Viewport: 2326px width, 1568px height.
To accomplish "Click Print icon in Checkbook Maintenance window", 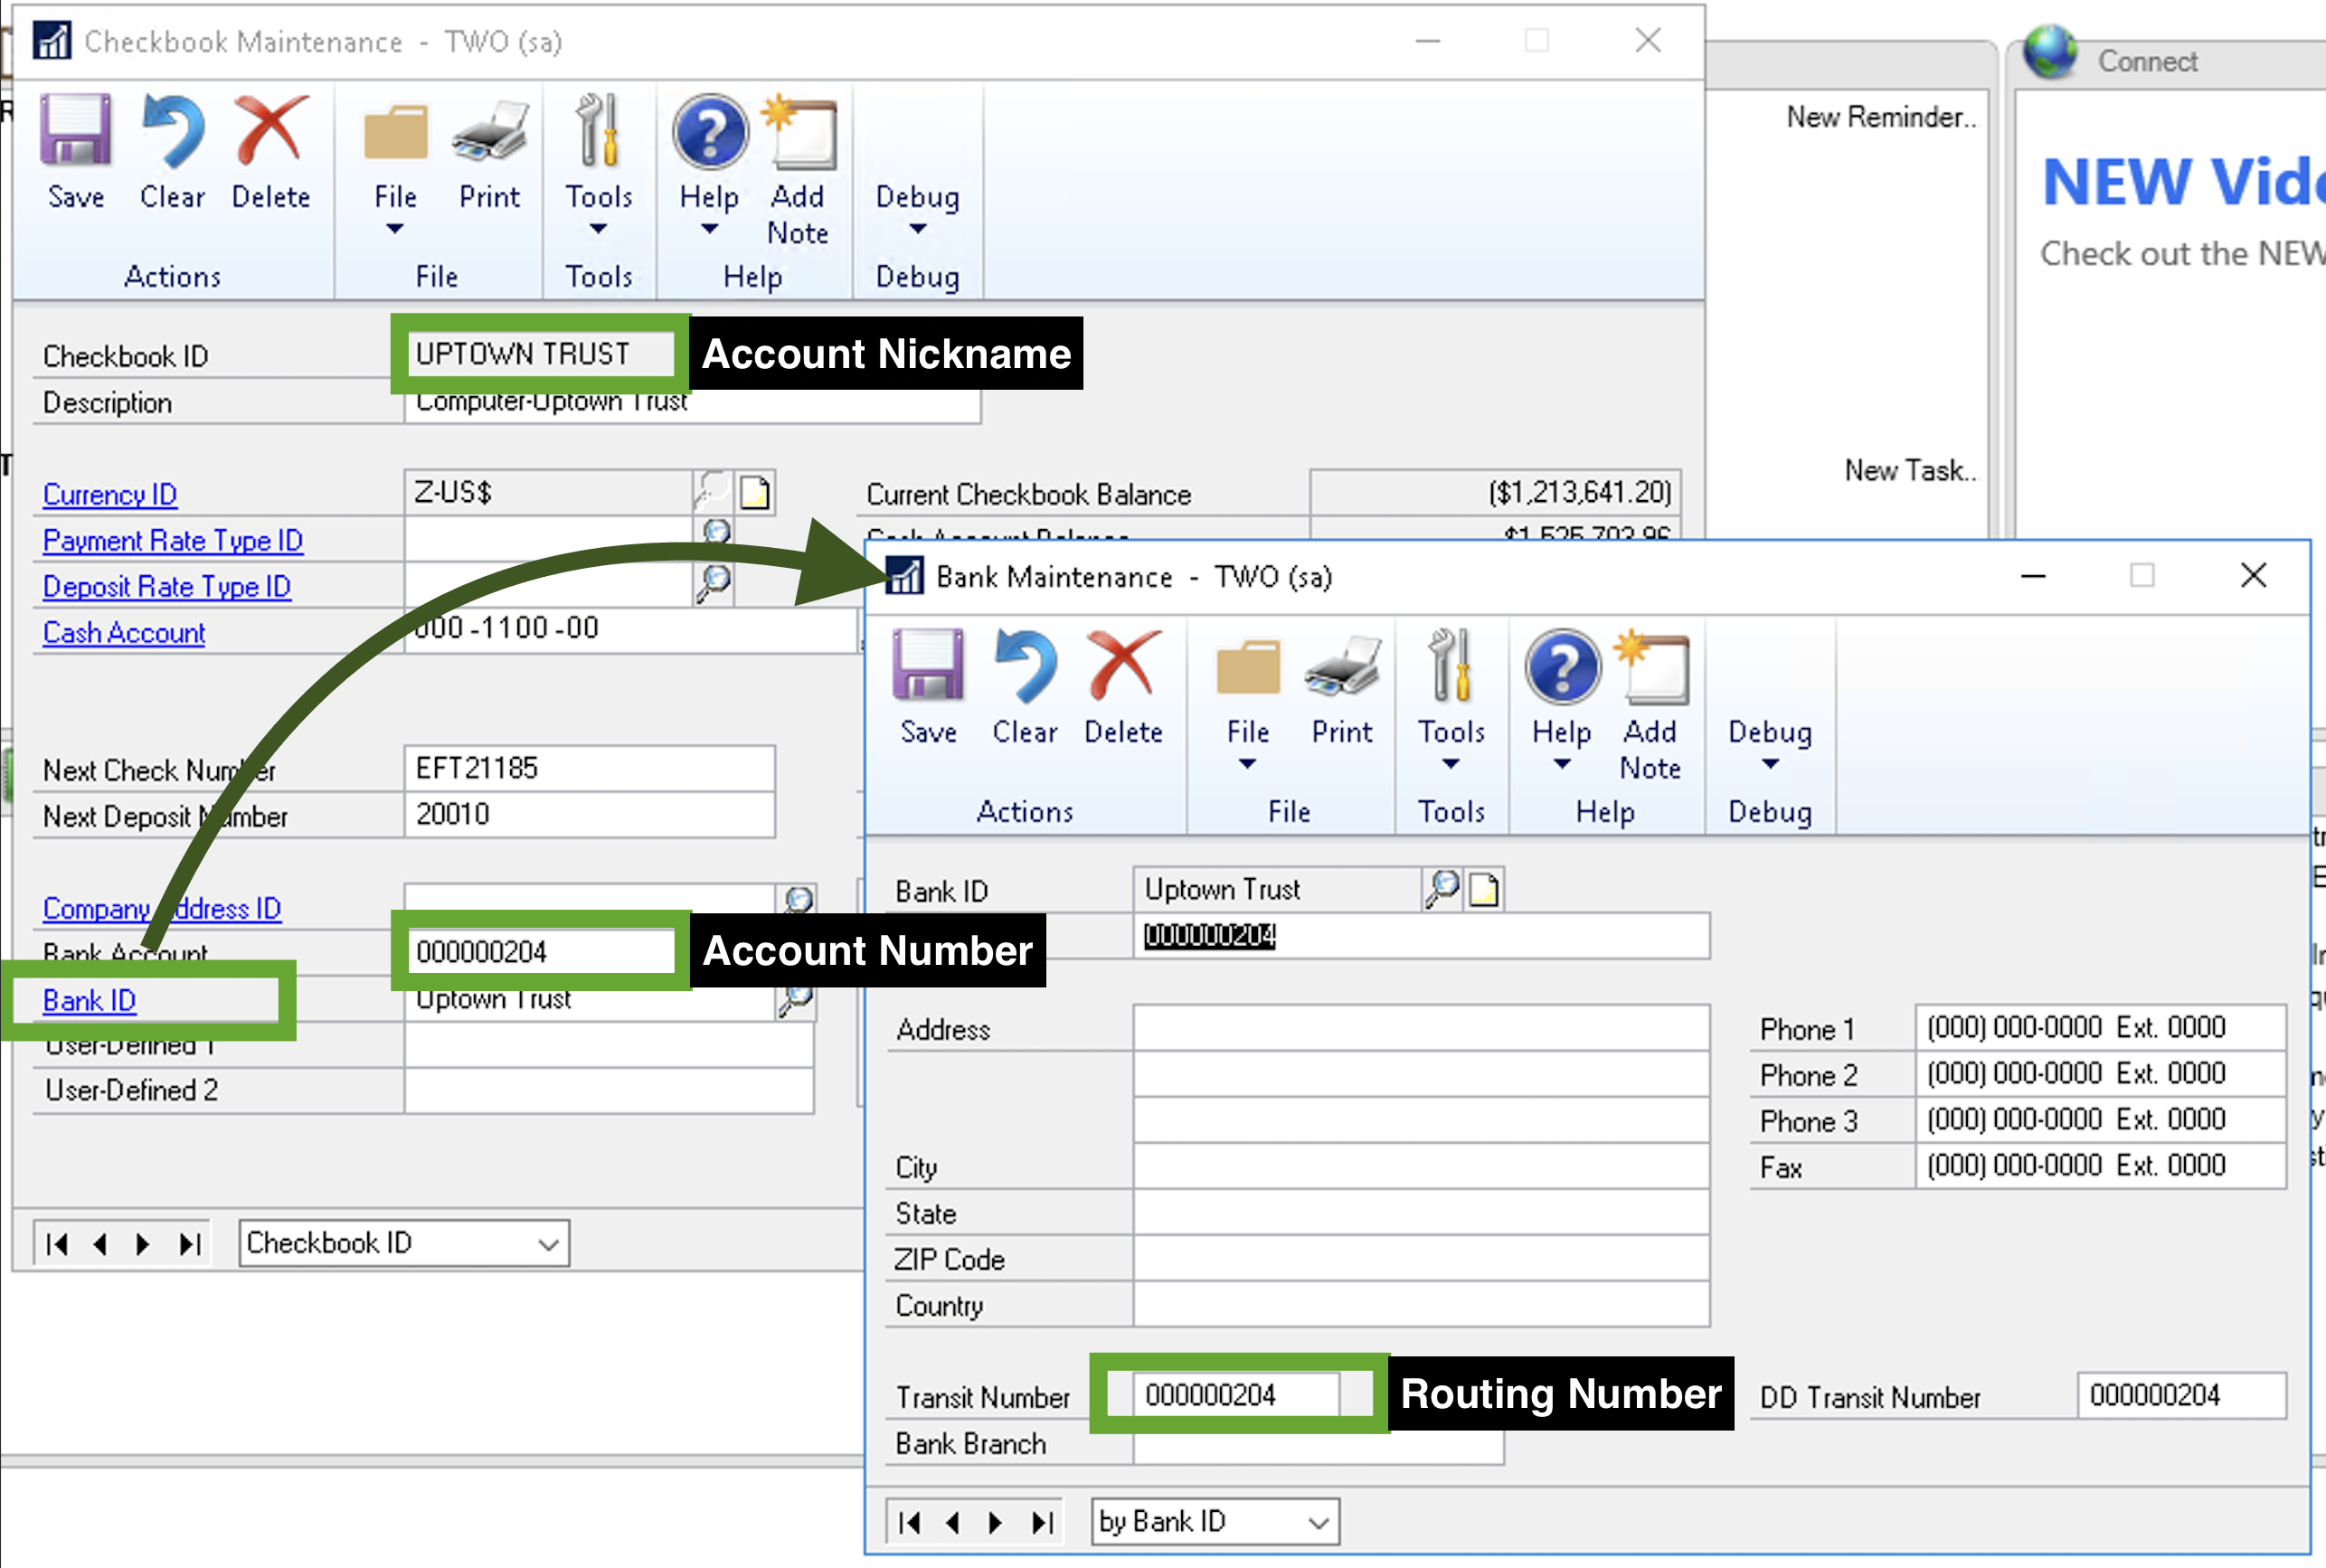I will click(x=490, y=133).
